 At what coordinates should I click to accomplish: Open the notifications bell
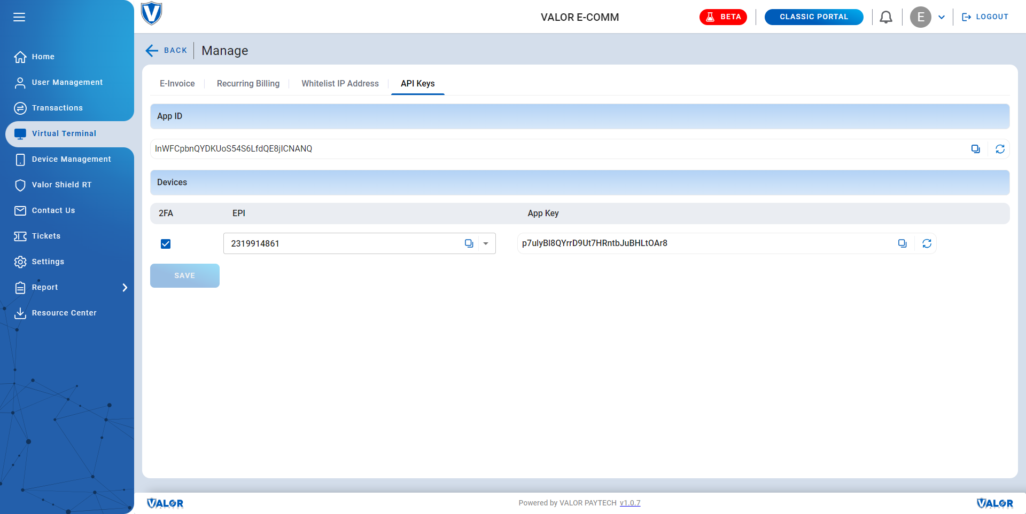[886, 17]
